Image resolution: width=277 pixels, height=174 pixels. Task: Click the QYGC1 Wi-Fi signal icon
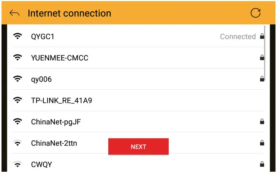[17, 37]
